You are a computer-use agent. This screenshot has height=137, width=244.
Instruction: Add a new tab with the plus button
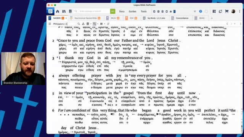click(x=212, y=18)
